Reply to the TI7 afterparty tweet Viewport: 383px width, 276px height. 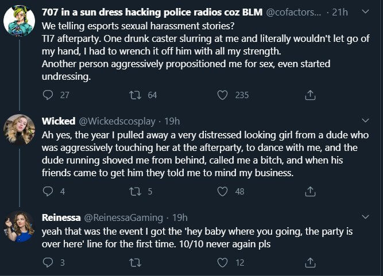[48, 95]
